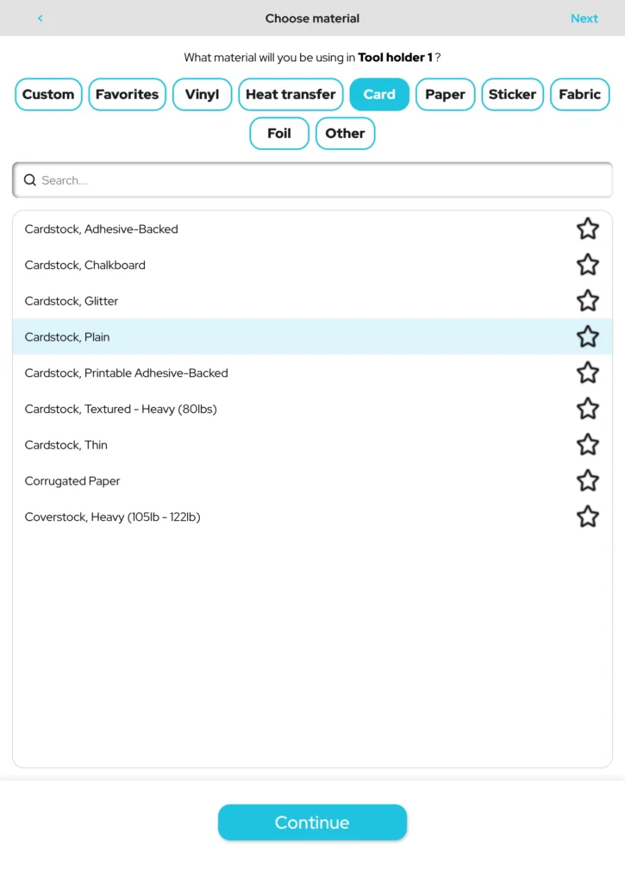Click the back arrow in header
This screenshot has width=625, height=883.
point(41,18)
